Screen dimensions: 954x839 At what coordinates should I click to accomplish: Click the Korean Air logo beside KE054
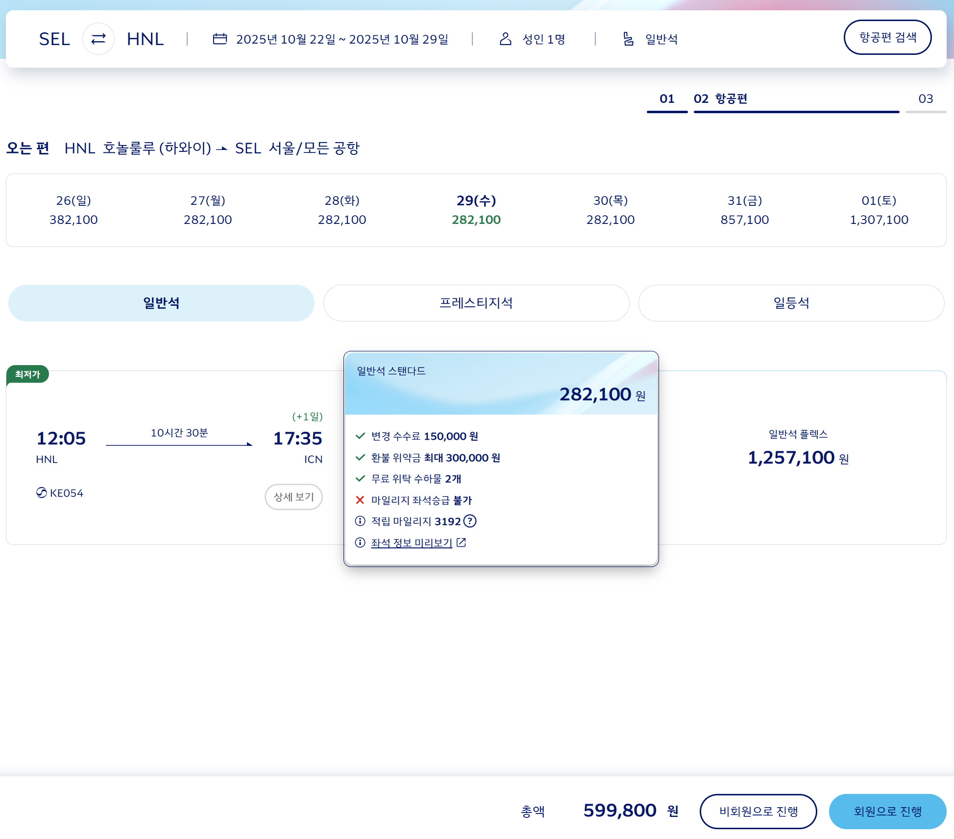(42, 493)
